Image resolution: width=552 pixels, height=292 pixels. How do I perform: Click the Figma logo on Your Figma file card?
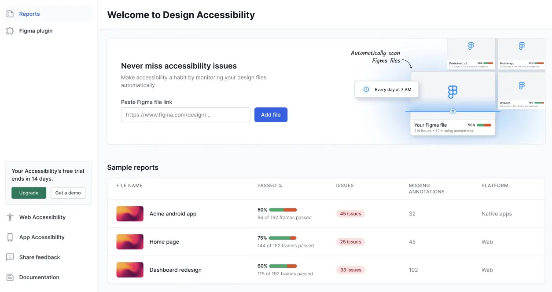453,92
